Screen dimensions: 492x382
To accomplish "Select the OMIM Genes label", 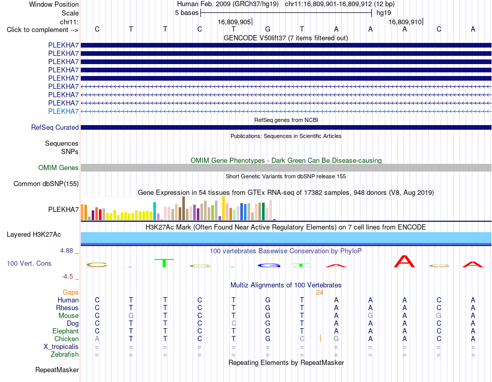I will (x=59, y=167).
